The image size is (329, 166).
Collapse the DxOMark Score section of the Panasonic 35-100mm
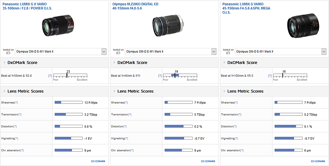point(5,62)
